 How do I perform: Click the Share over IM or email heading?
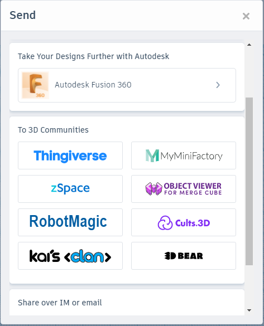[x=60, y=303]
